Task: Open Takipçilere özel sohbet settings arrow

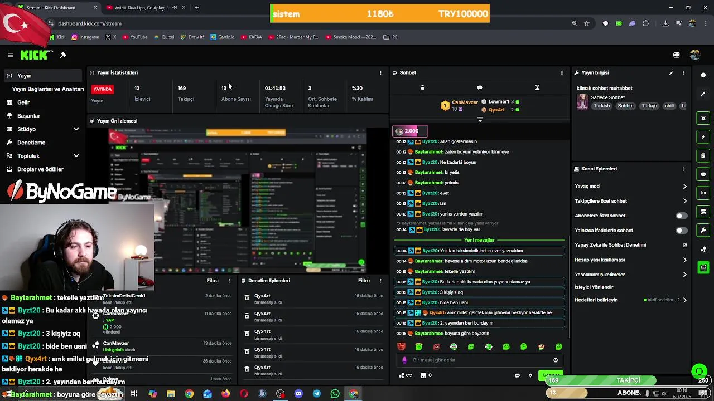Action: 685,201
